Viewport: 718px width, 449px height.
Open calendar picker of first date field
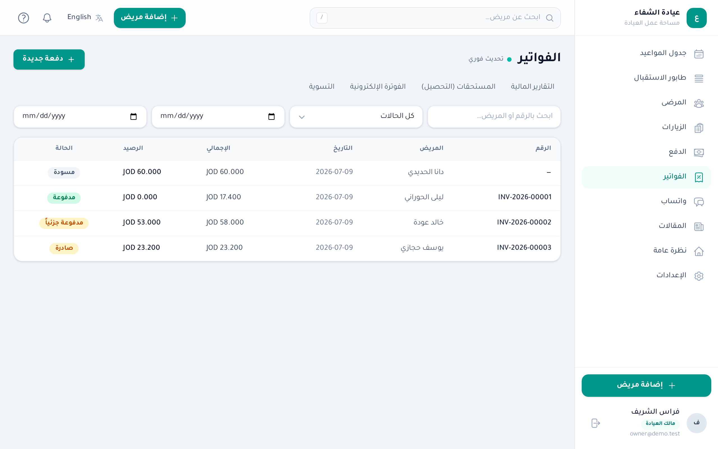click(271, 116)
